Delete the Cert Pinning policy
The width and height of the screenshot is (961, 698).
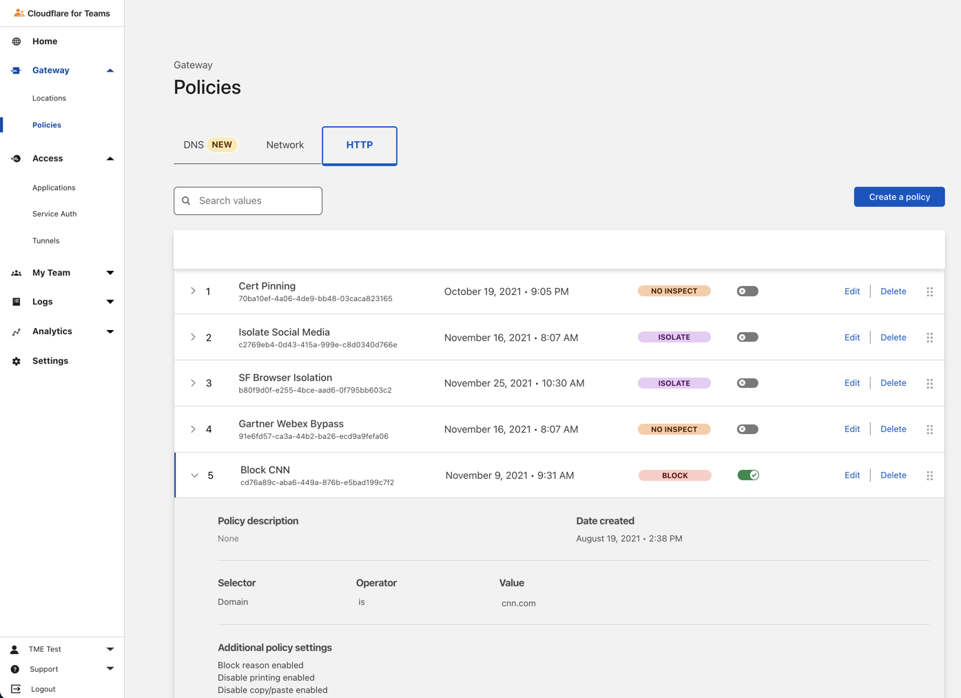(893, 291)
